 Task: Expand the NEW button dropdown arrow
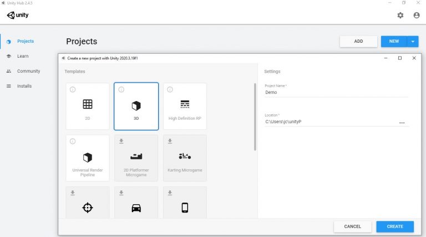pyautogui.click(x=413, y=41)
